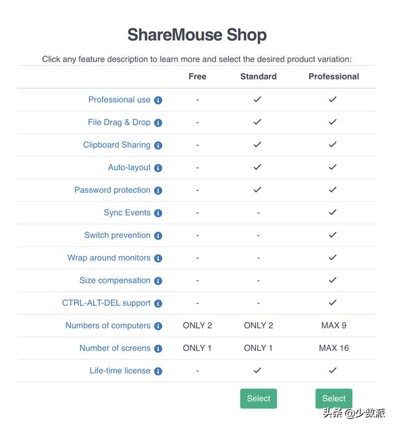Click the Clipboard Sharing info icon
The height and width of the screenshot is (427, 394).
coord(158,146)
